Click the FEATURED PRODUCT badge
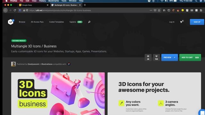The height and width of the screenshot is (115, 205). [x=19, y=41]
